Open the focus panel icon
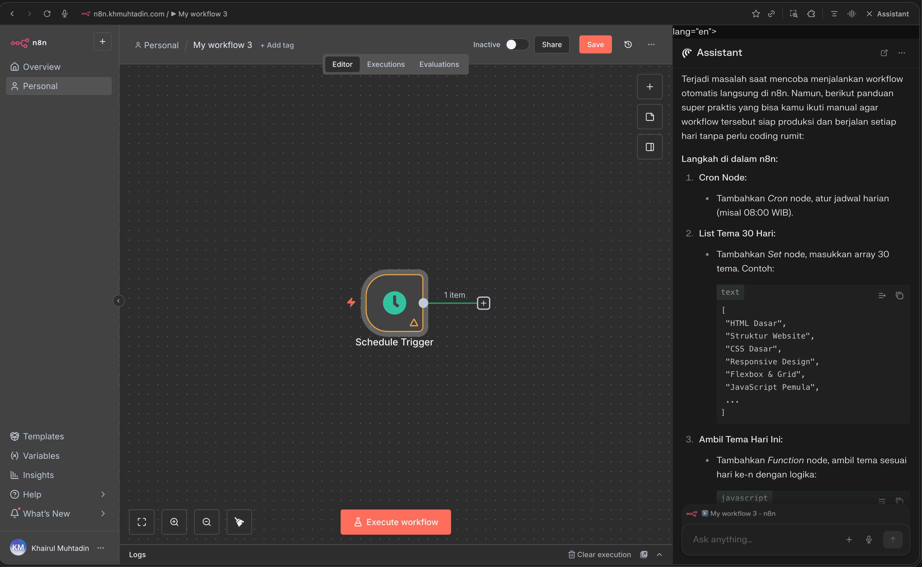The image size is (922, 567). click(649, 147)
